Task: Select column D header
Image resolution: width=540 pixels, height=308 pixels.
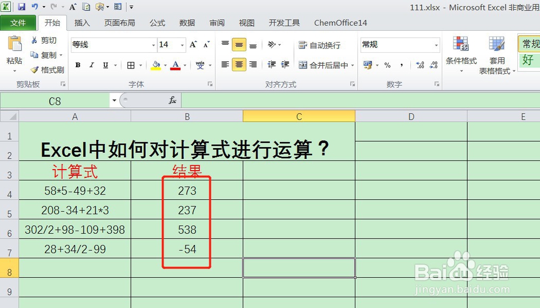Action: click(x=411, y=117)
